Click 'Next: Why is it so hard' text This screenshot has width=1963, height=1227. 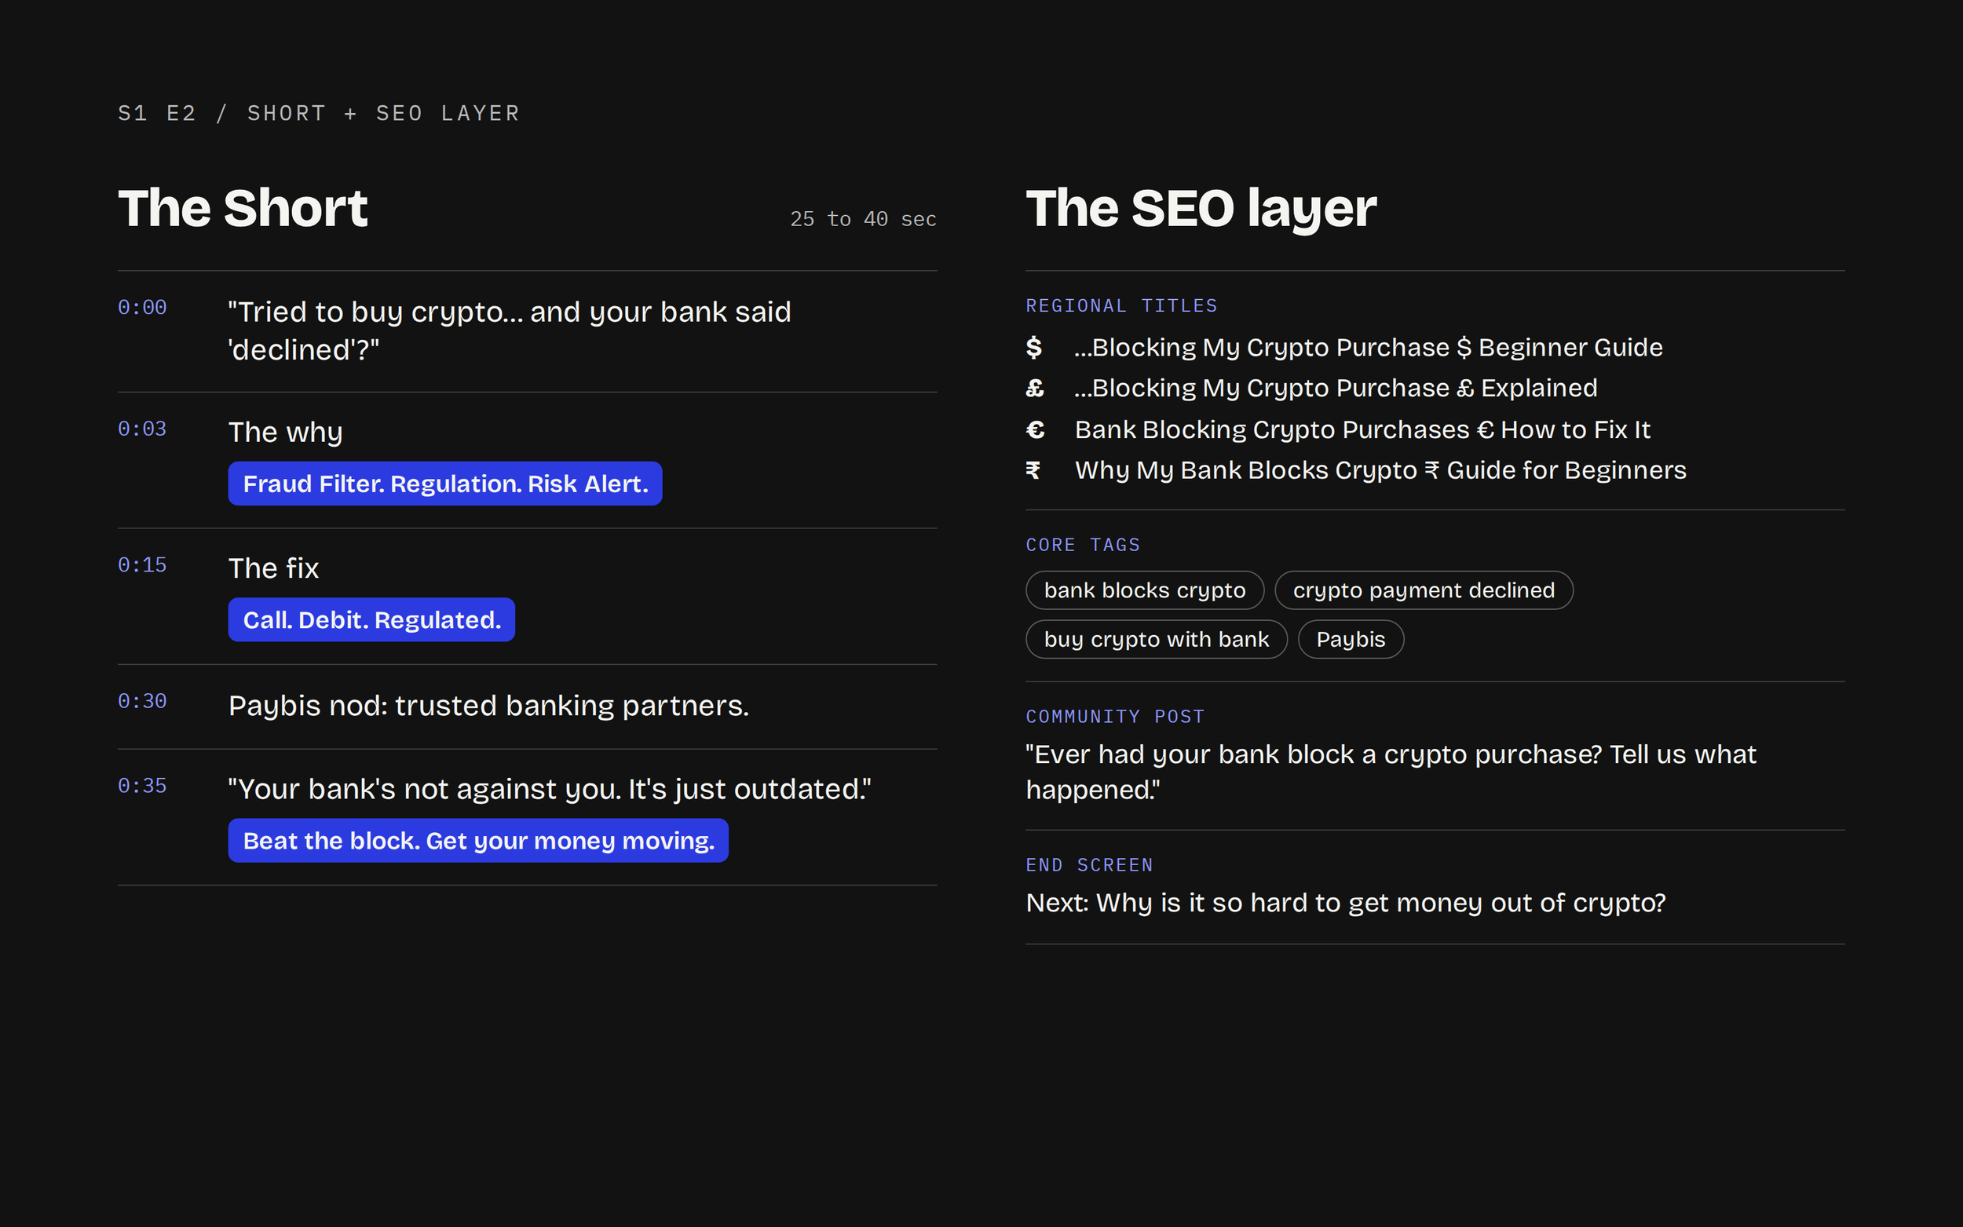pyautogui.click(x=1346, y=904)
